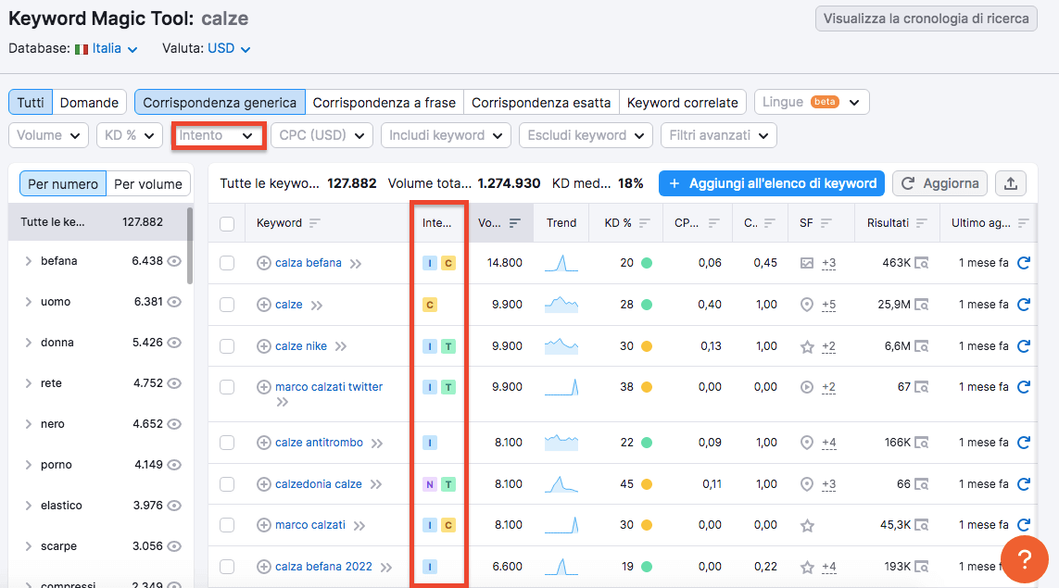Viewport: 1059px width, 588px height.
Task: Select Per volume grouping option
Action: coord(148,183)
